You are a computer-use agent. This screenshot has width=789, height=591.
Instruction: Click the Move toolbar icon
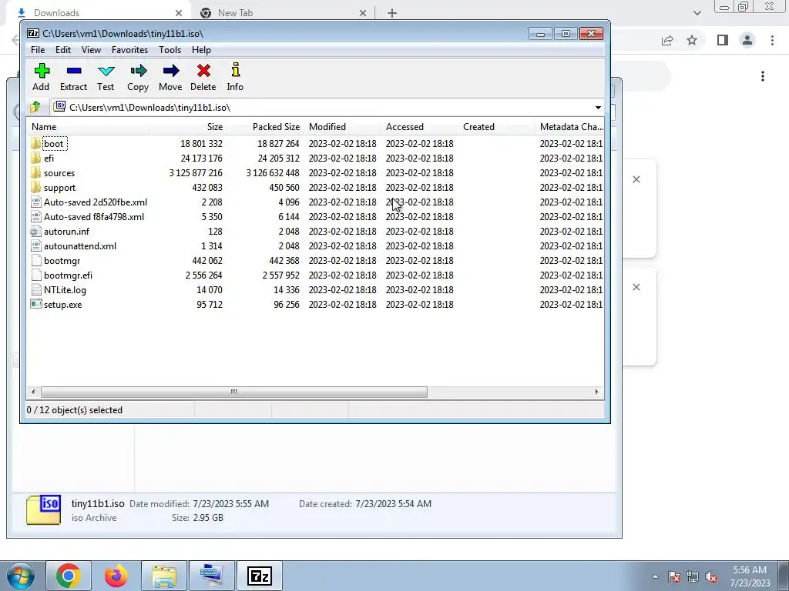(170, 71)
